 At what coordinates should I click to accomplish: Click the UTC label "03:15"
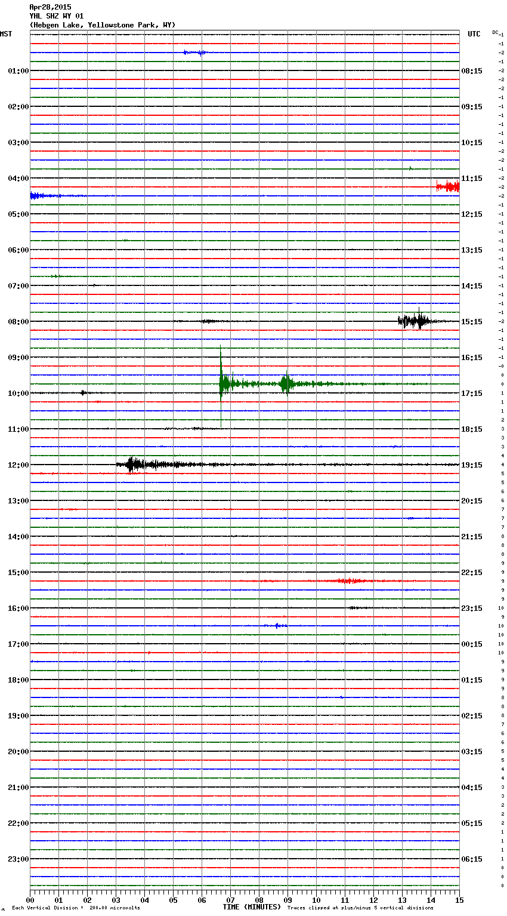(472, 752)
